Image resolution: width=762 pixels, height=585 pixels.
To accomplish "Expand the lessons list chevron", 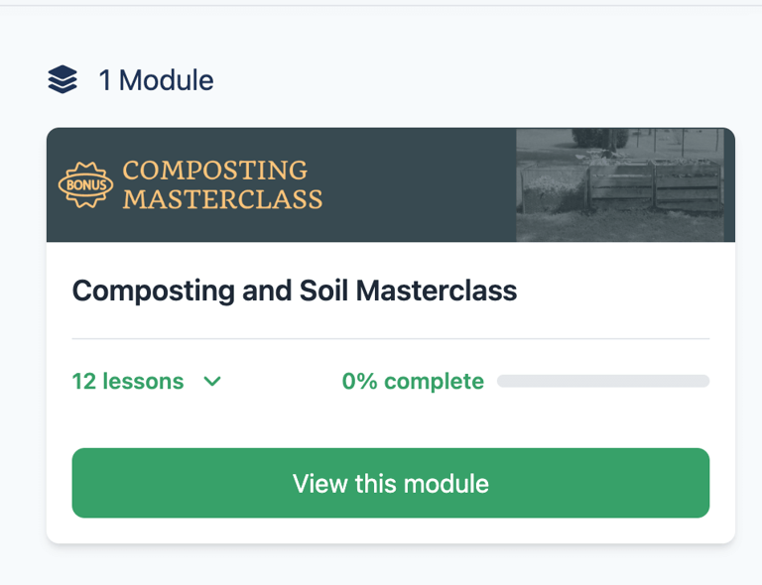I will (x=211, y=382).
